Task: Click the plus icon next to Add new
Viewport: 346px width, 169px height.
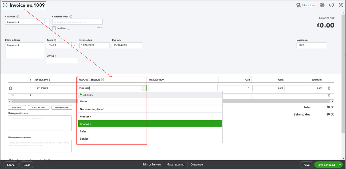Action: click(x=81, y=94)
